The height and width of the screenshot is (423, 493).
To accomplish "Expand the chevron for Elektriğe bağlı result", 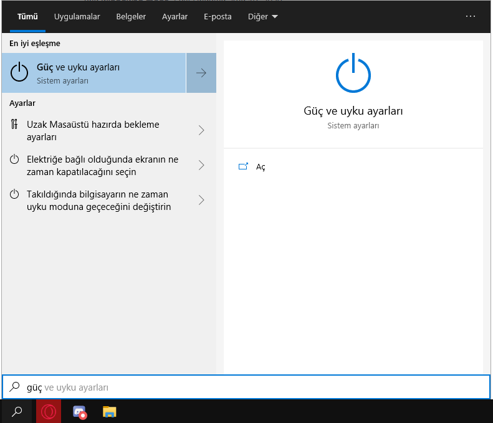I will pos(201,165).
